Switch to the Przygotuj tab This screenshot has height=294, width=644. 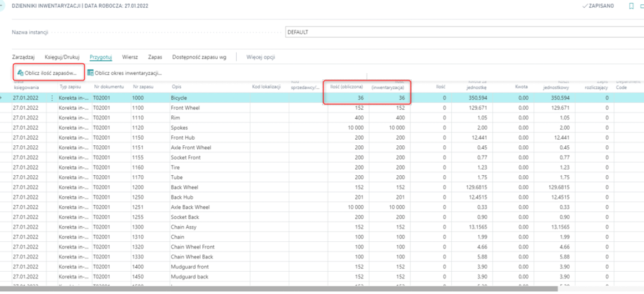[x=101, y=57]
